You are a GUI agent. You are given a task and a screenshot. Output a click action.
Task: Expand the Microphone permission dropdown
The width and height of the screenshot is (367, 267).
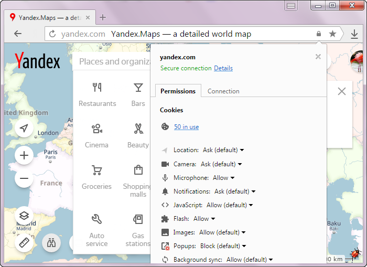pyautogui.click(x=223, y=178)
